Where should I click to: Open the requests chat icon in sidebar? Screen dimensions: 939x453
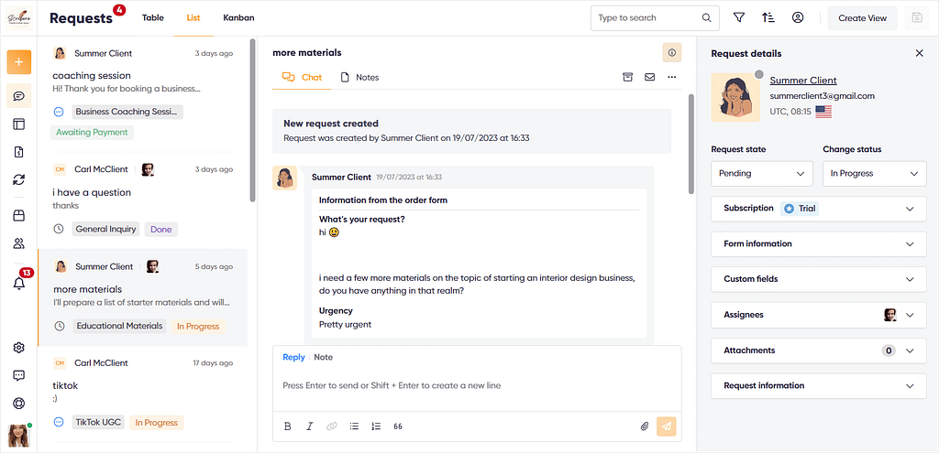tap(19, 95)
